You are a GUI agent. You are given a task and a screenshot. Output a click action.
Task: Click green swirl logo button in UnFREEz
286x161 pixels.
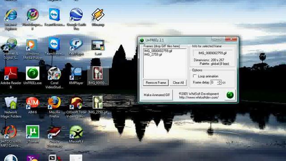click(x=230, y=95)
